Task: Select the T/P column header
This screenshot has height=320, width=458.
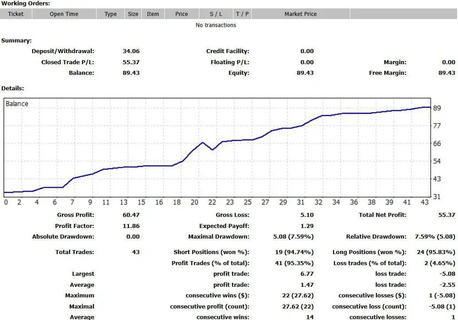Action: coord(242,14)
